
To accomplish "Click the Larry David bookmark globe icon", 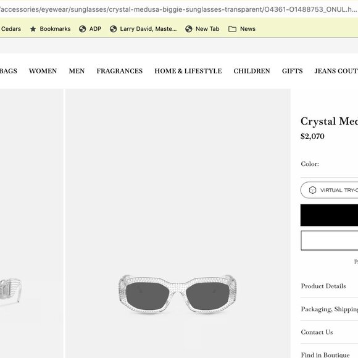I will coord(113,29).
